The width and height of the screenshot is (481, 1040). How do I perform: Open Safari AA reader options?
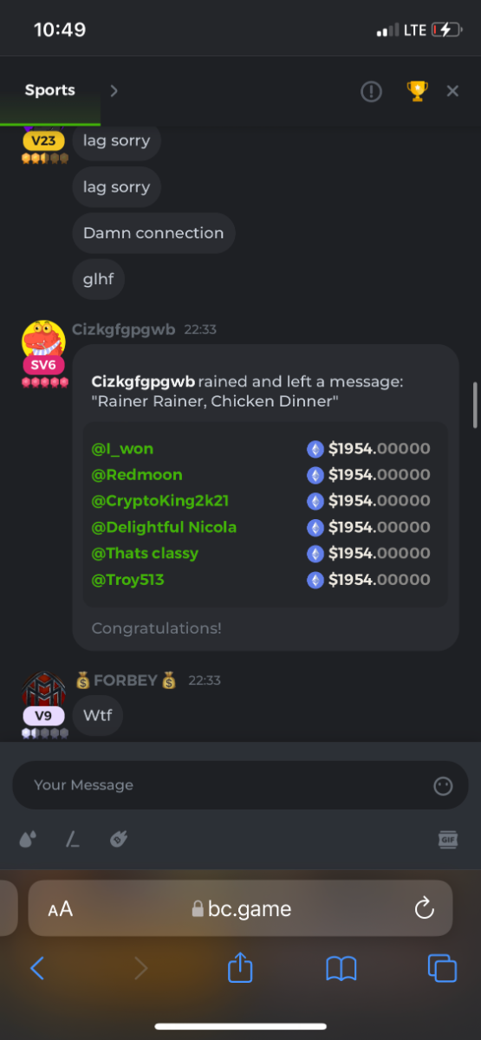tap(61, 909)
